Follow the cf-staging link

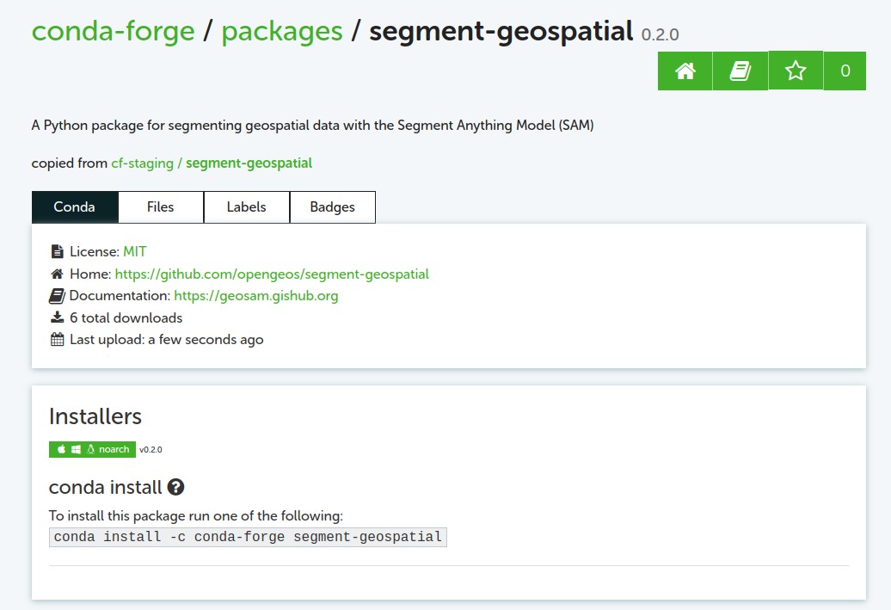[x=142, y=163]
